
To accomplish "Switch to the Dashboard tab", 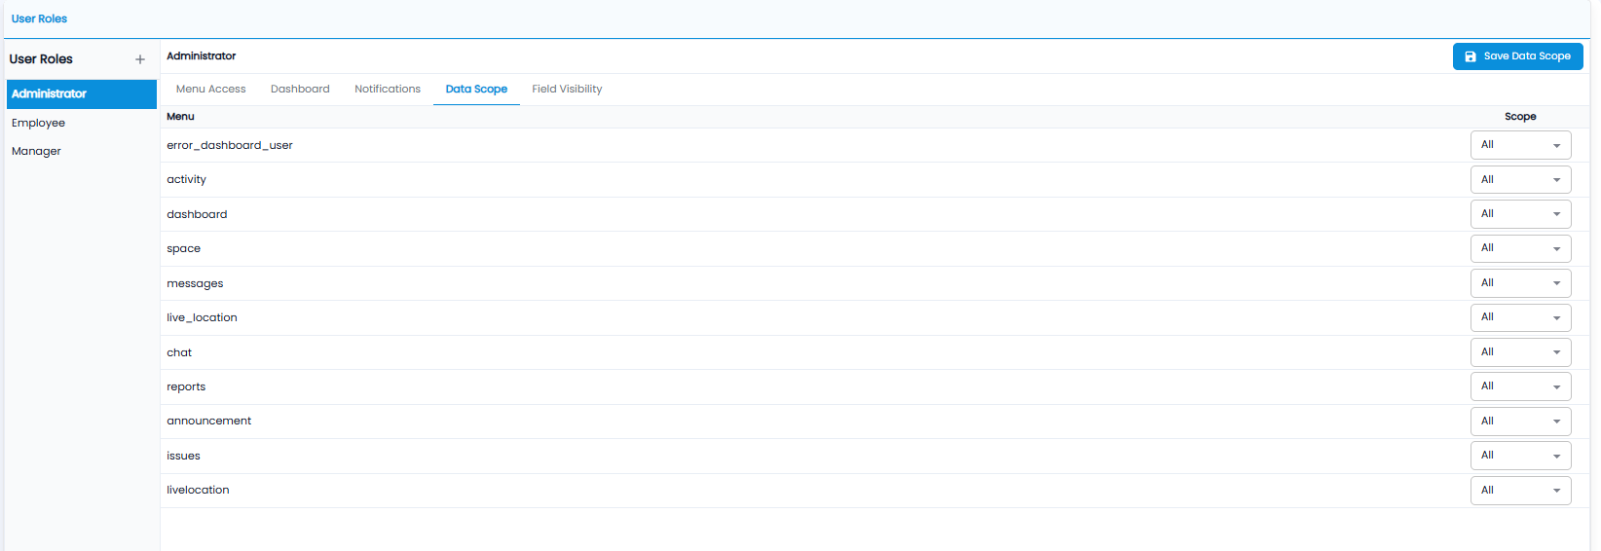I will [x=300, y=89].
